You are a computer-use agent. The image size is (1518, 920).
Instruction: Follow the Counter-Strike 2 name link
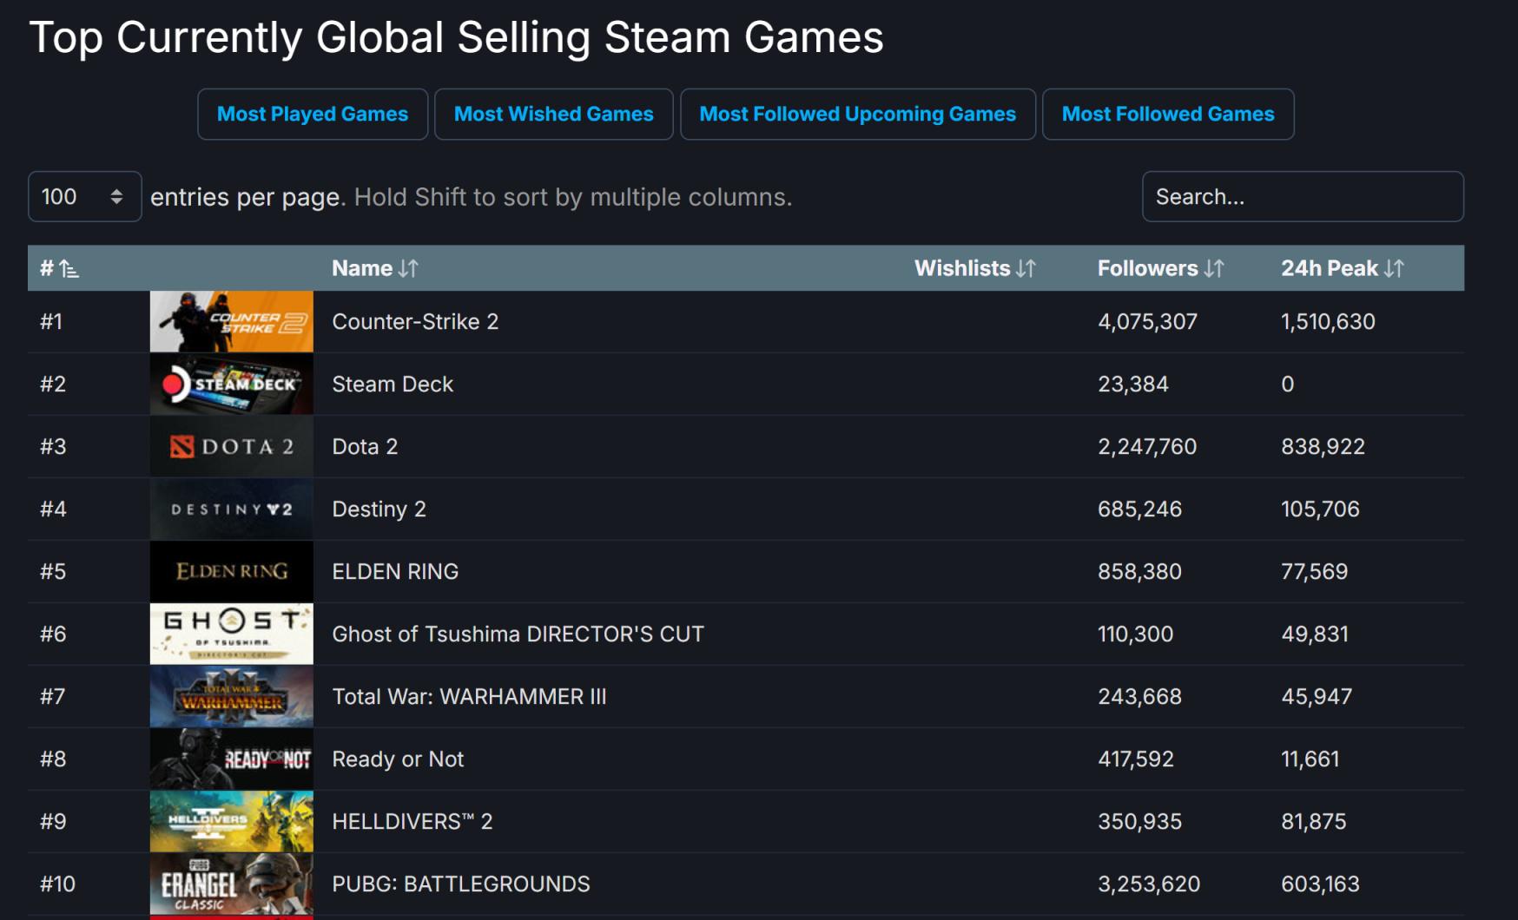pos(414,321)
